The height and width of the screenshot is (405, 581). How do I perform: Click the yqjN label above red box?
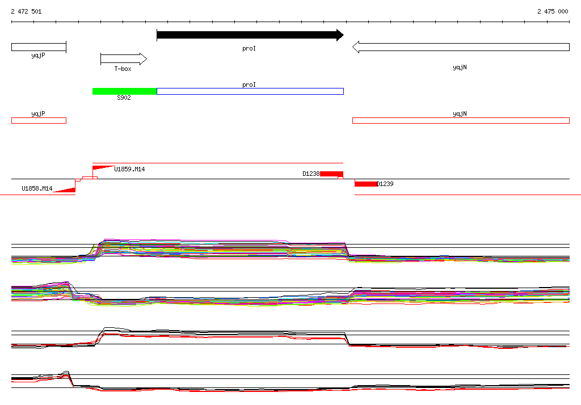pos(460,114)
